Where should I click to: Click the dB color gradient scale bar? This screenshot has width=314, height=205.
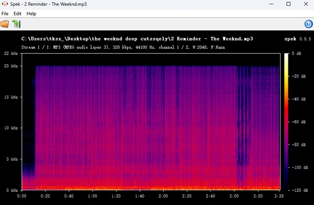tap(286, 122)
